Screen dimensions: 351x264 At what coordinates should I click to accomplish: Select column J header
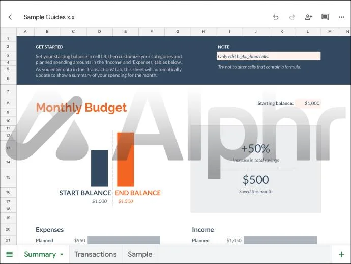[x=256, y=32]
